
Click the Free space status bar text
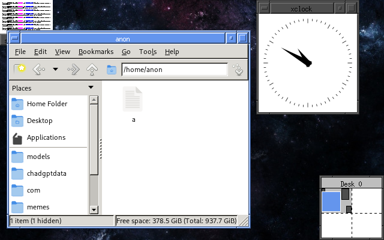tap(176, 221)
